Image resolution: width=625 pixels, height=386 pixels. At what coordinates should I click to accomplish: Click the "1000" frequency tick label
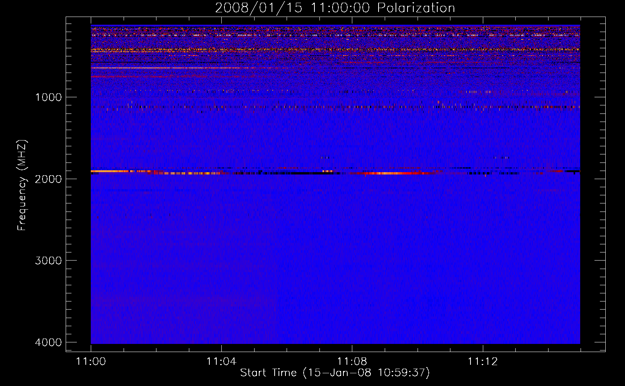48,97
